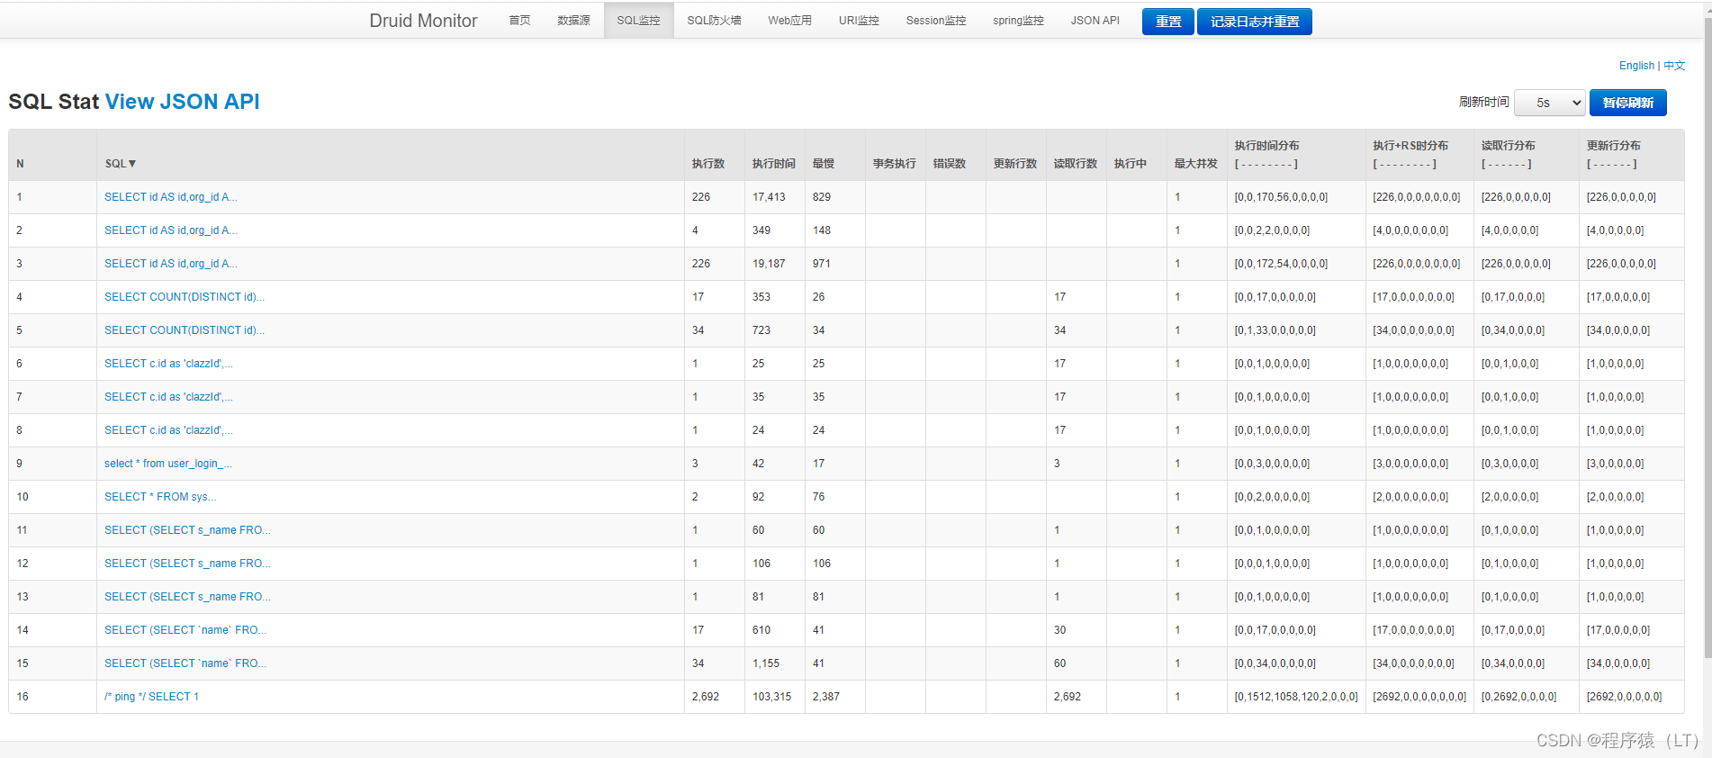Screen dimensions: 1712x758
Task: Sort by the 事务执行 column header
Action: tap(894, 164)
